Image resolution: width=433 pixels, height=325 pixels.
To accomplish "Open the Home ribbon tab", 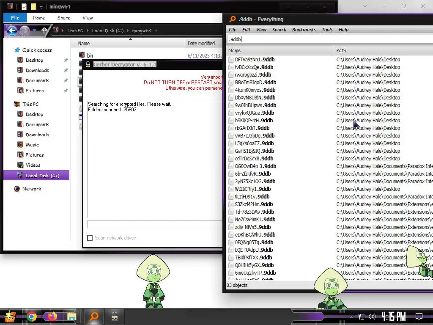I will [38, 18].
